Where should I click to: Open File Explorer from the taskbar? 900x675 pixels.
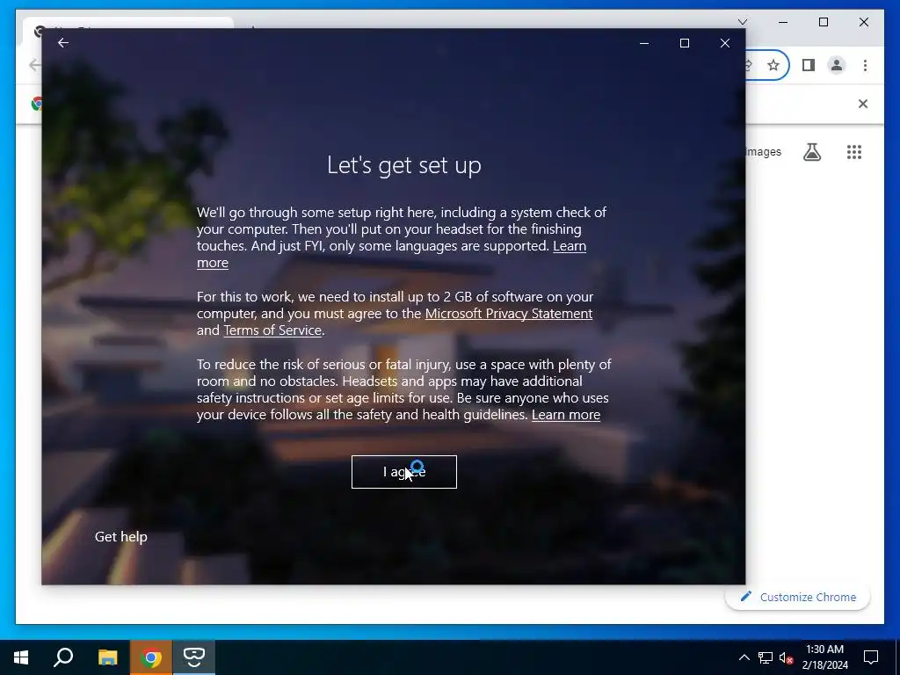107,657
